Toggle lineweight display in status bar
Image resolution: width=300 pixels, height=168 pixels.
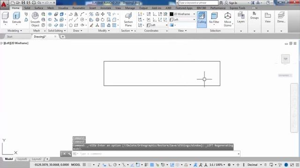(x=146, y=165)
